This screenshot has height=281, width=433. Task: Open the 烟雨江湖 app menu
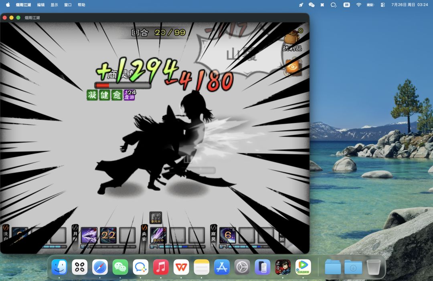click(23, 5)
